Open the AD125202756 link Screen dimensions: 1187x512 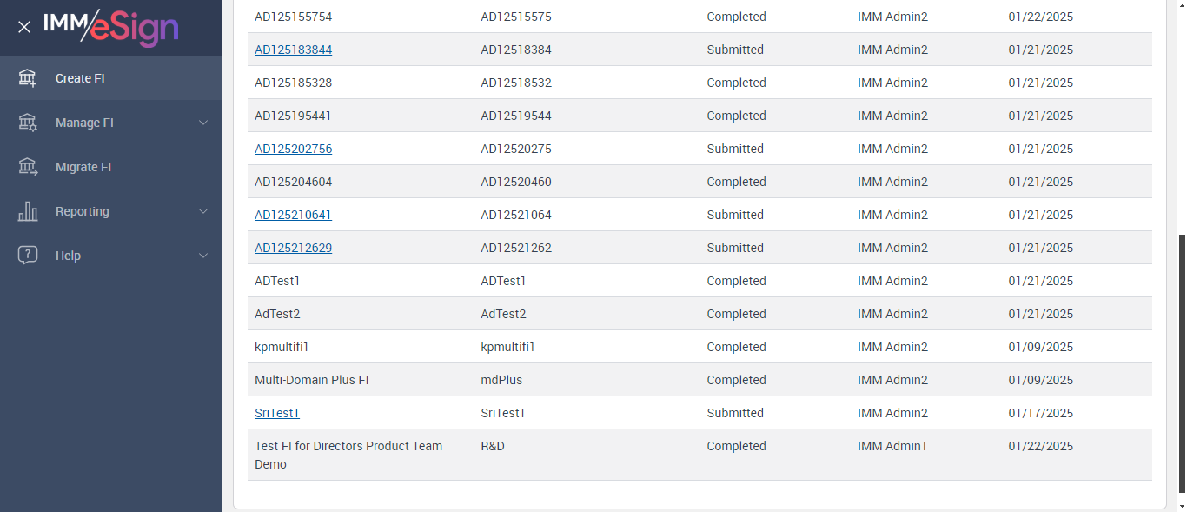pyautogui.click(x=293, y=149)
